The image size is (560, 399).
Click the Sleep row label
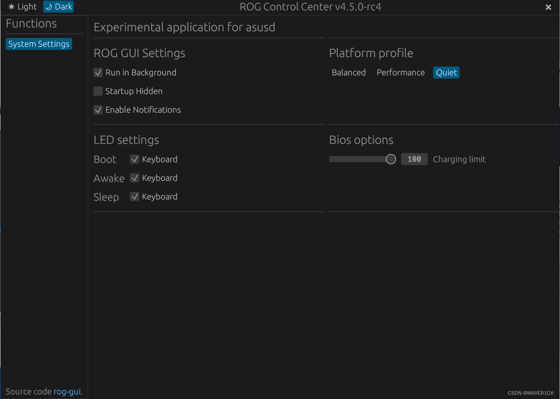(106, 197)
